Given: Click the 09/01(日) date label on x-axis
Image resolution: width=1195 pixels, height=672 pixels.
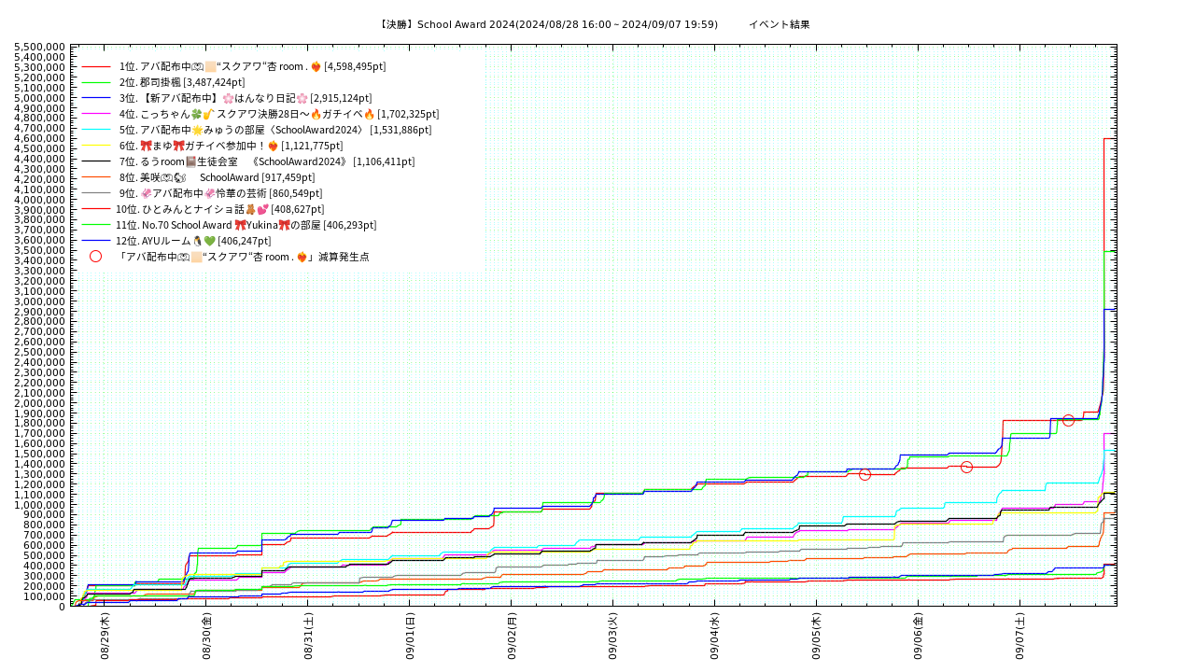Looking at the screenshot, I should (410, 637).
